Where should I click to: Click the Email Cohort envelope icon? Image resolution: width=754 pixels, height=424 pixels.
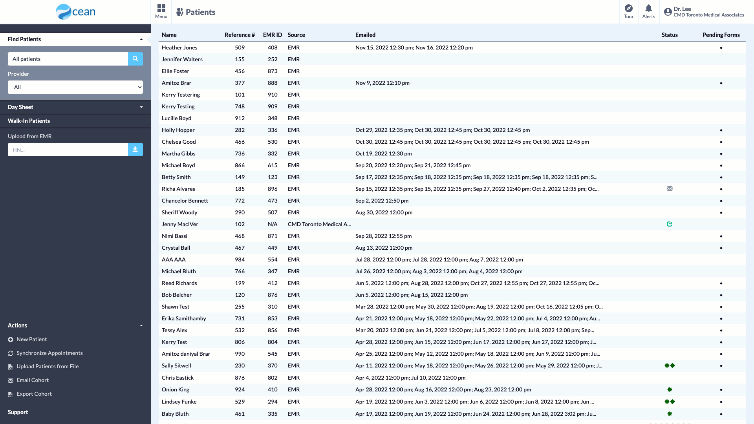click(11, 380)
